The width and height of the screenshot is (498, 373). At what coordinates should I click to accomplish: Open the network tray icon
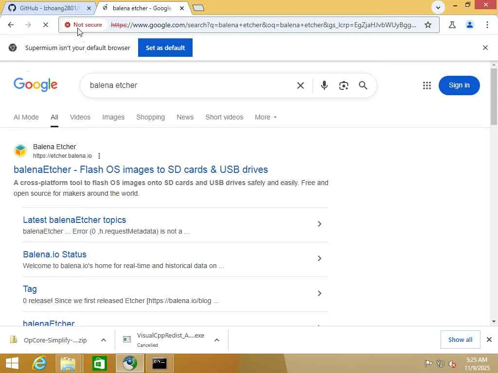(440, 363)
